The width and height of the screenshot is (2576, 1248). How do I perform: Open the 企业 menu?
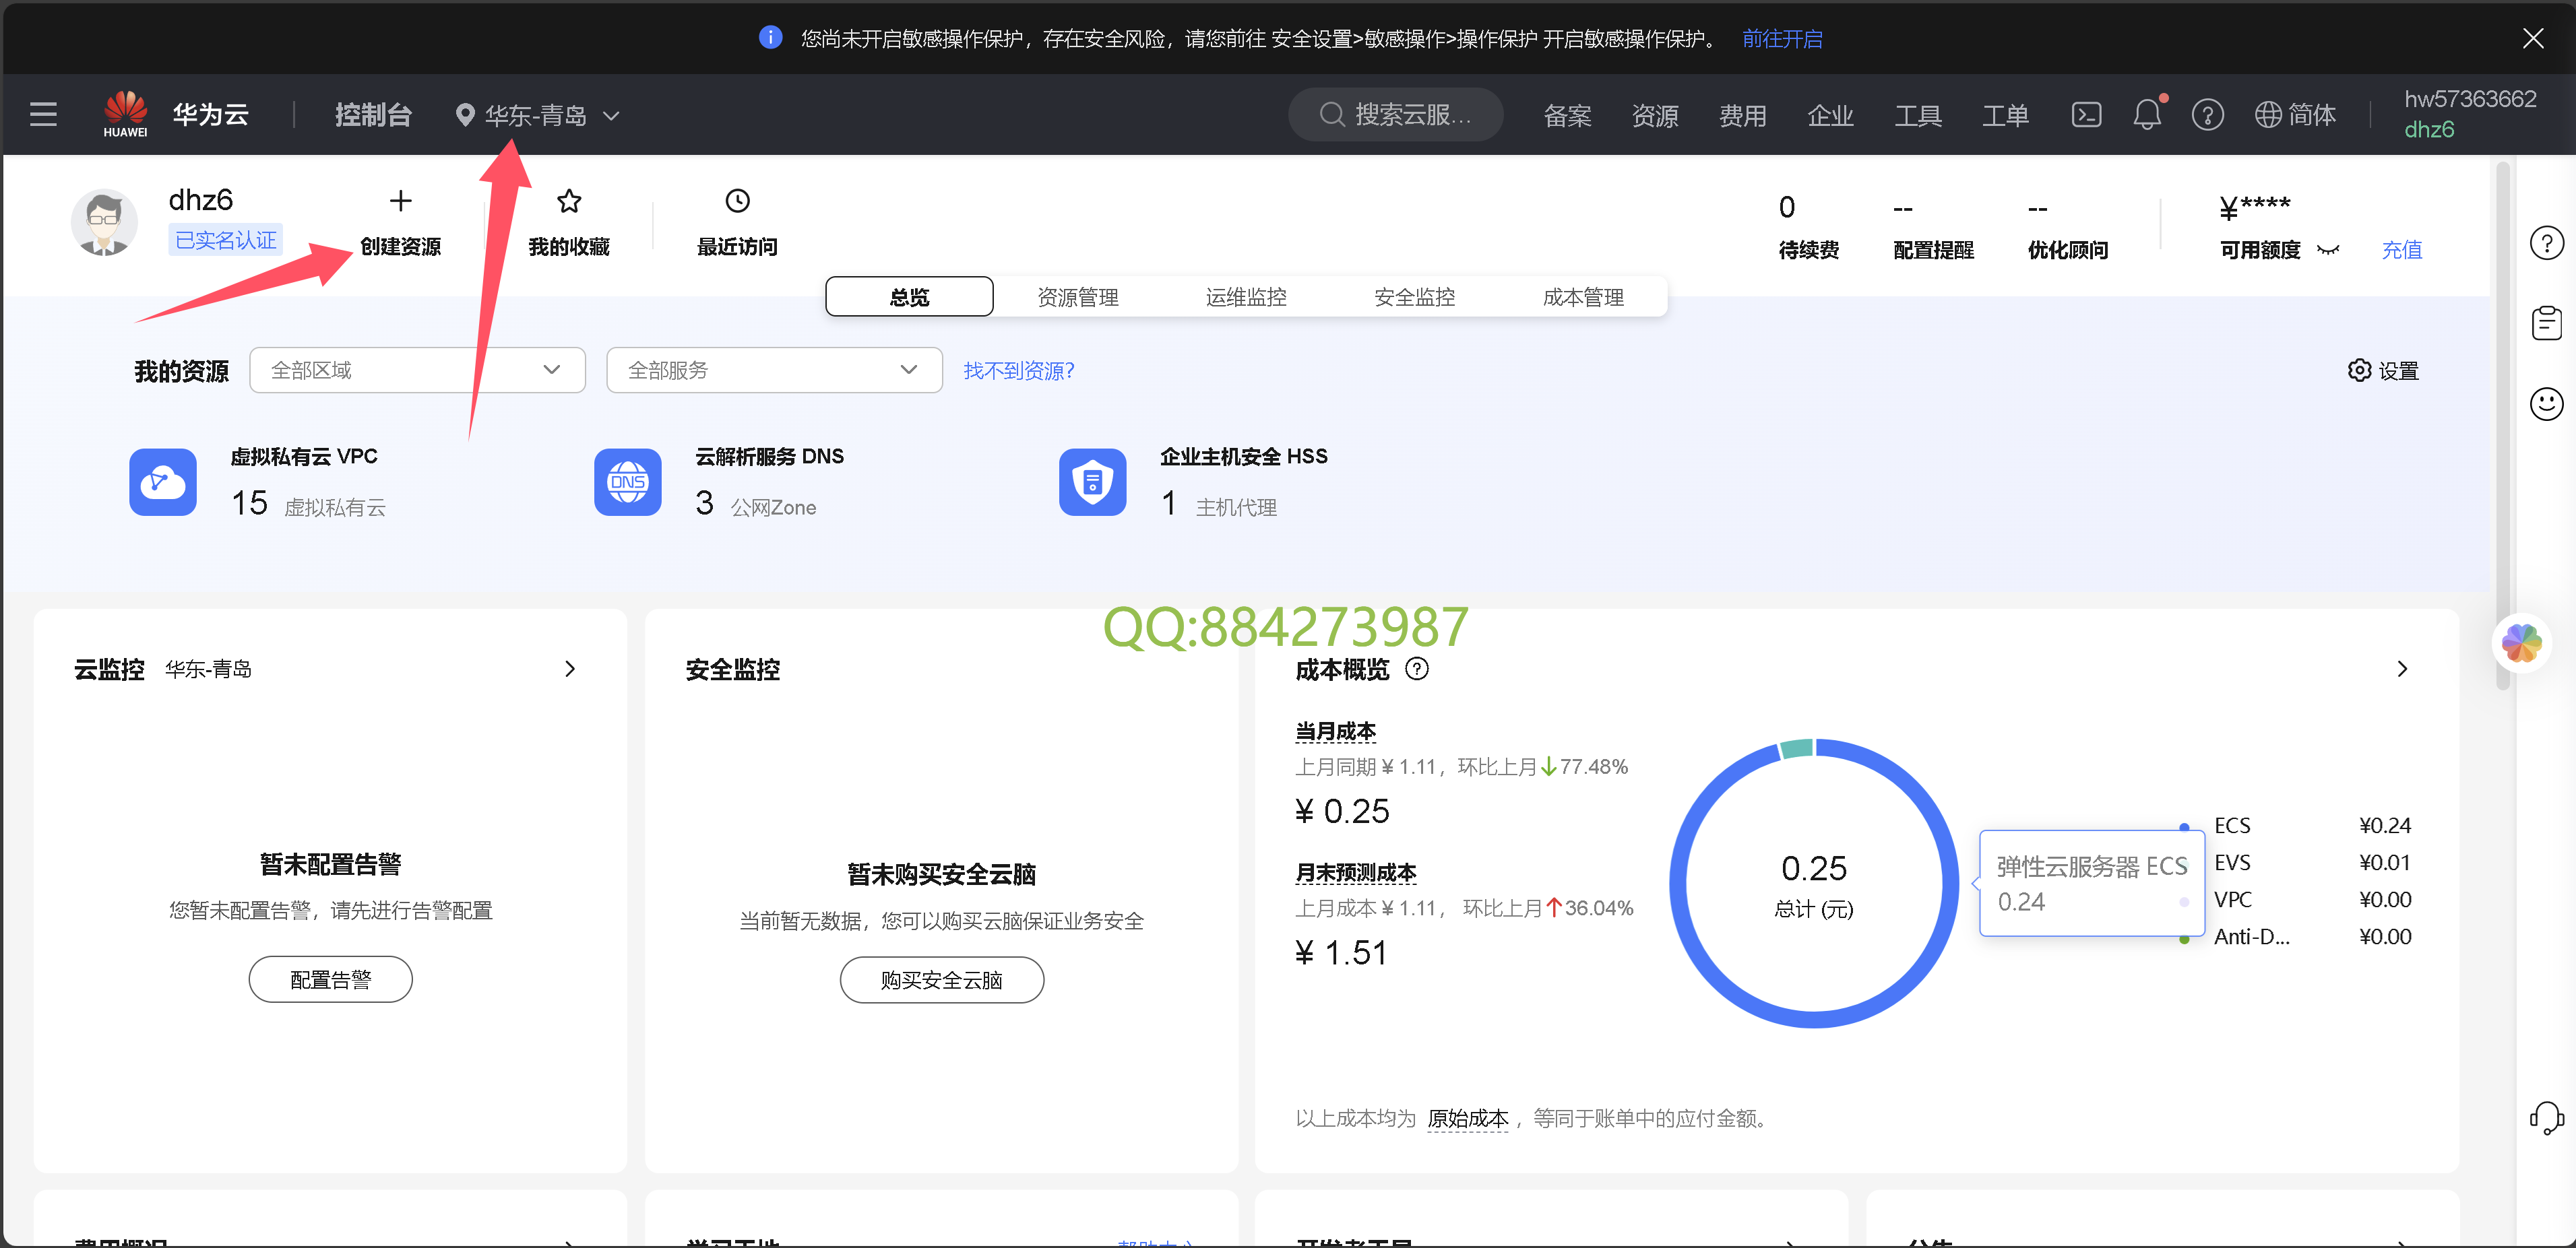(x=1830, y=116)
